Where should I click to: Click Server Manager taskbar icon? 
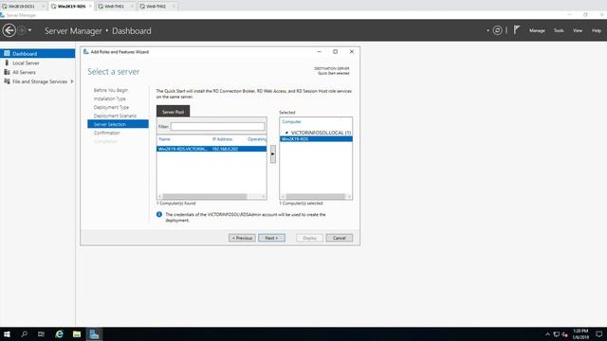click(x=94, y=334)
